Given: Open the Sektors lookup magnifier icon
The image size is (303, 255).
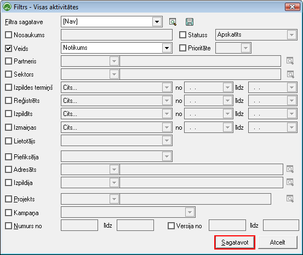Looking at the screenshot, I should [x=290, y=74].
